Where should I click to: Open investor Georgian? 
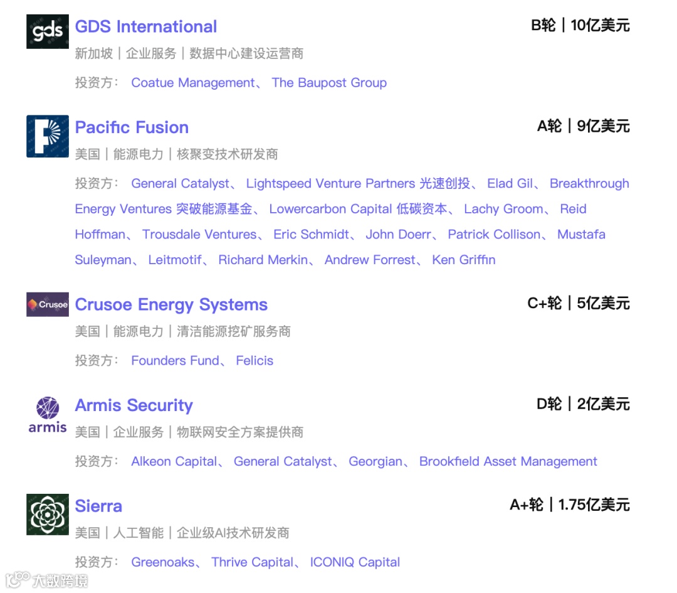tap(375, 461)
